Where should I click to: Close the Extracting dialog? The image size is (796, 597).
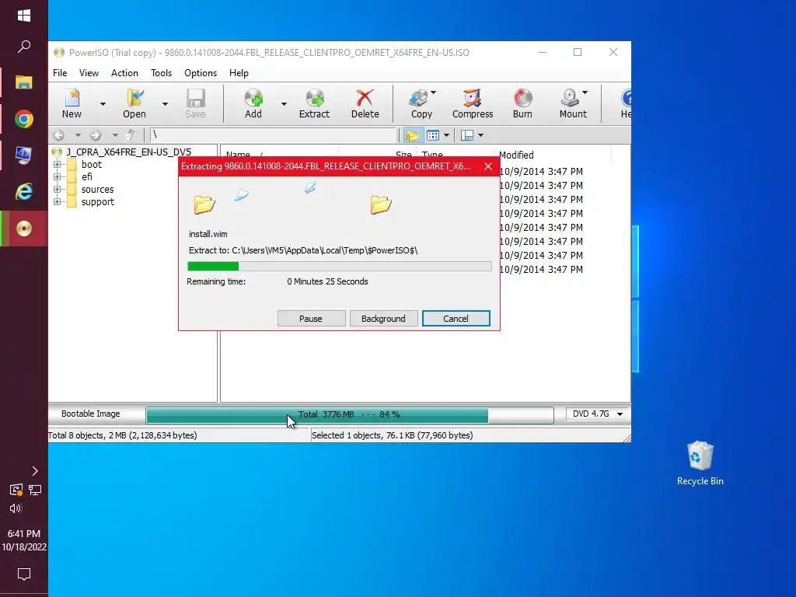[x=488, y=166]
